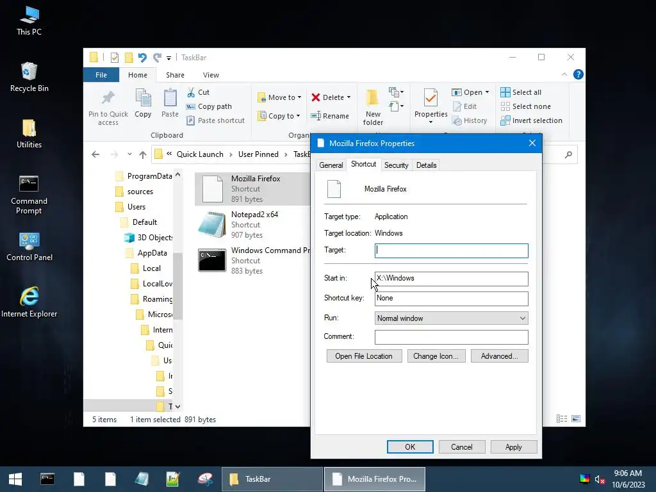Click the Comment text field
This screenshot has height=492, width=656.
pyautogui.click(x=452, y=337)
